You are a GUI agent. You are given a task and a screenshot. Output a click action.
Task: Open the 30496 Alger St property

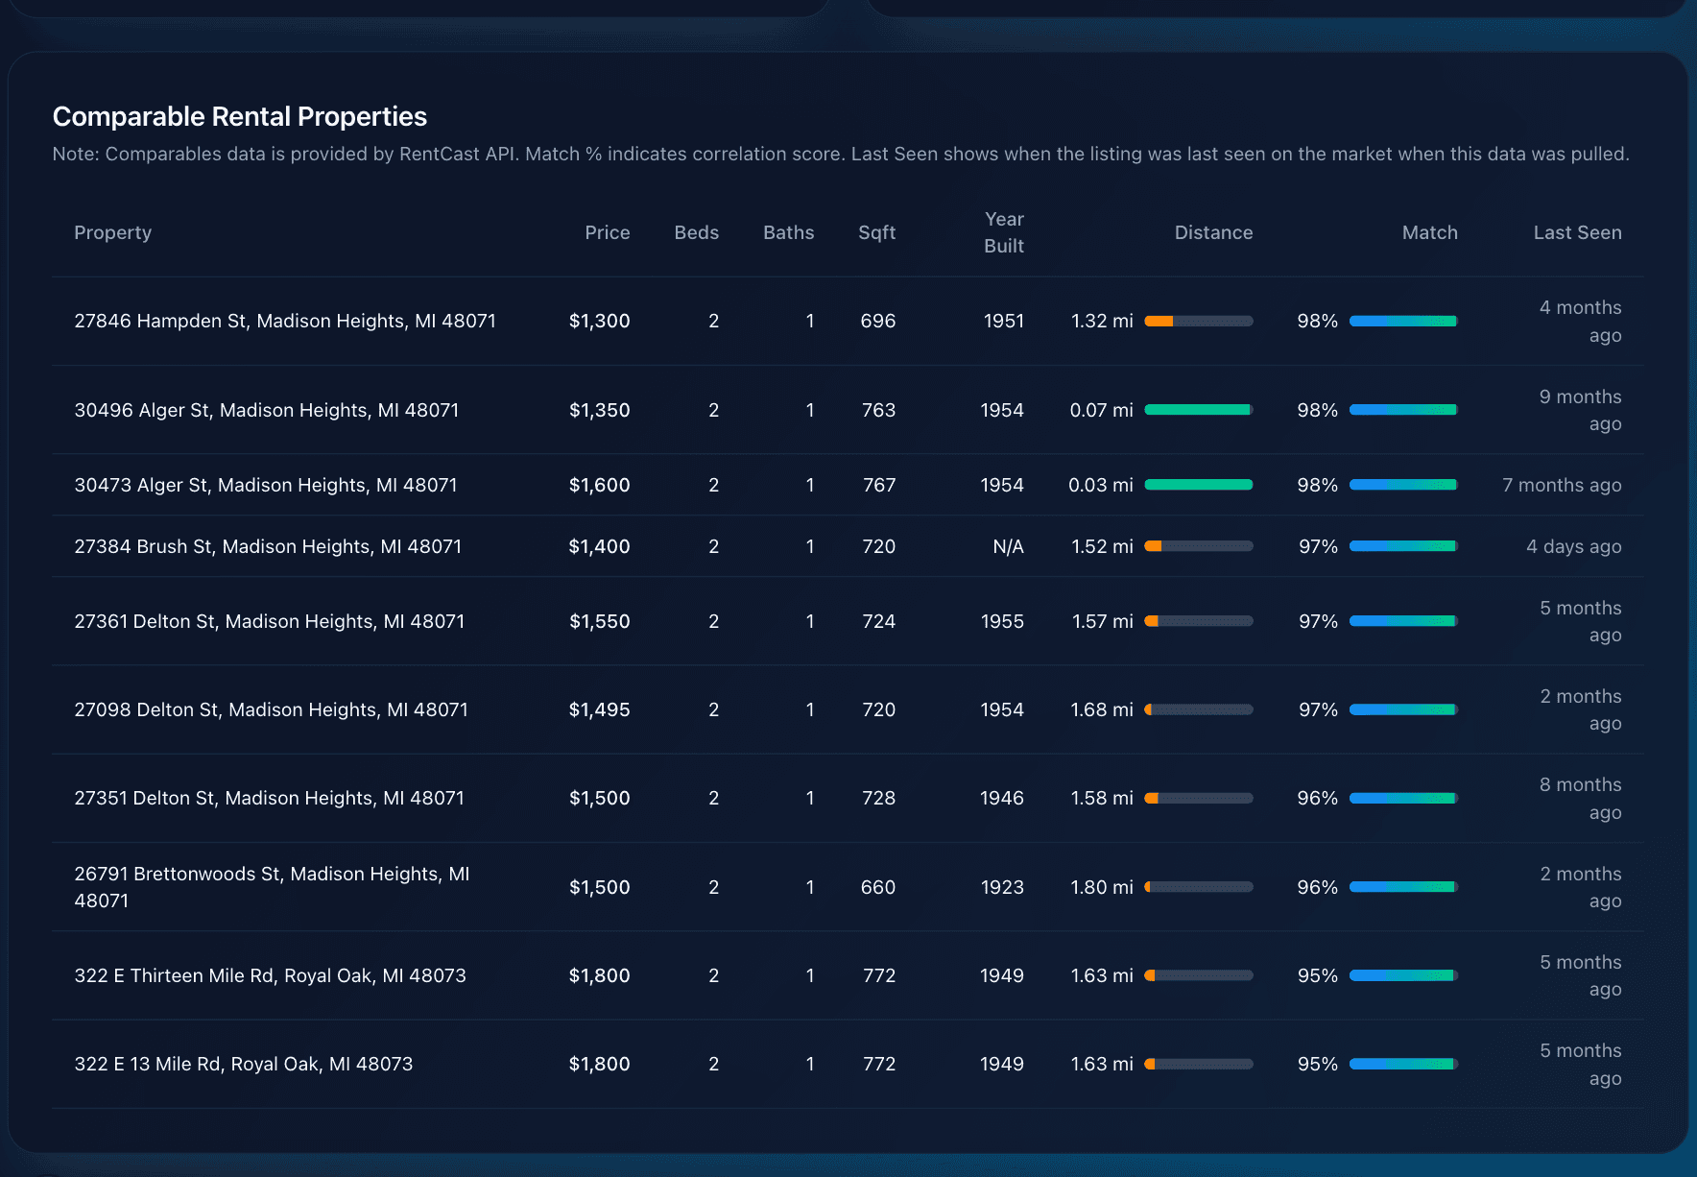coord(267,410)
